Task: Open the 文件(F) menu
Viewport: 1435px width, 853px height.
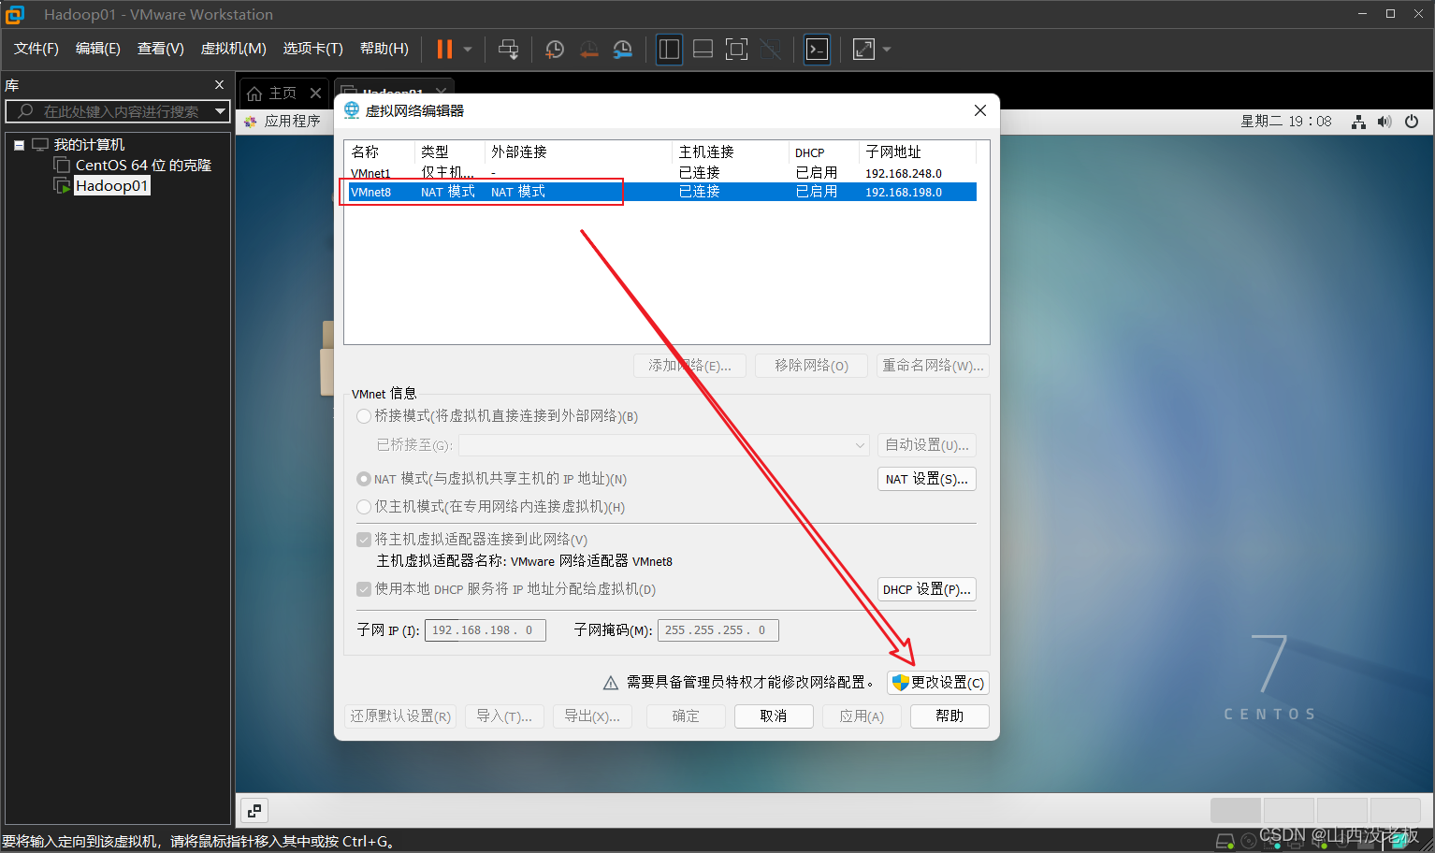Action: 36,49
